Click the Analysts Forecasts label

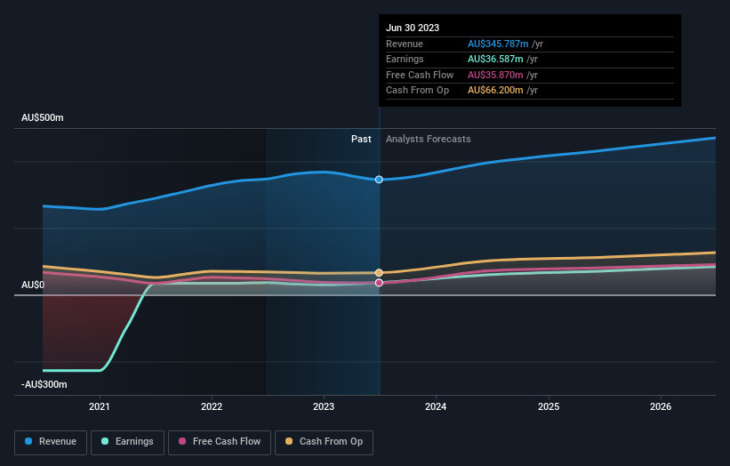point(429,139)
